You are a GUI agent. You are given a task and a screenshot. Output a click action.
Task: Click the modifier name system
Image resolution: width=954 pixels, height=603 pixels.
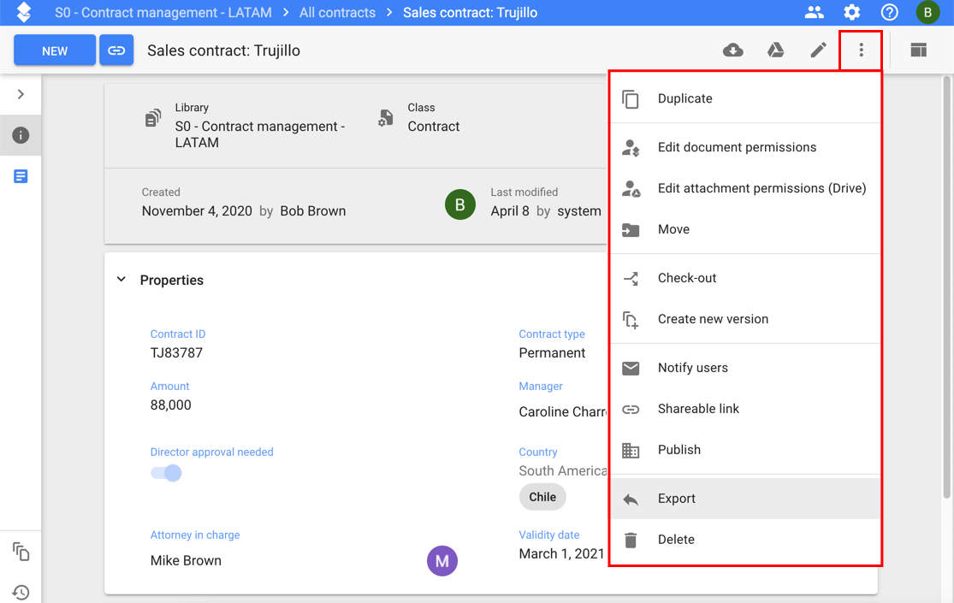point(579,211)
